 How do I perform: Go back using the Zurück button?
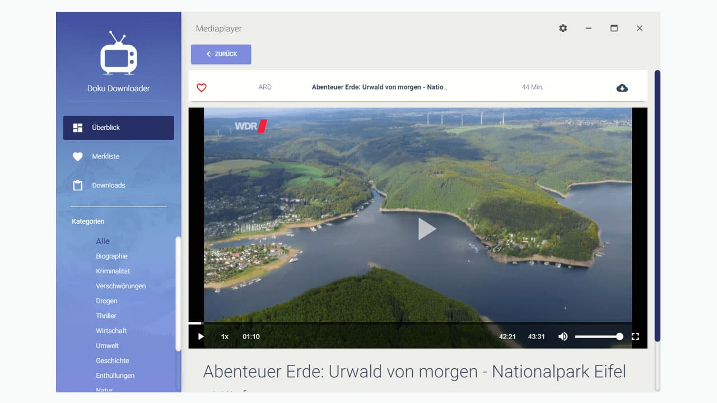pyautogui.click(x=221, y=54)
